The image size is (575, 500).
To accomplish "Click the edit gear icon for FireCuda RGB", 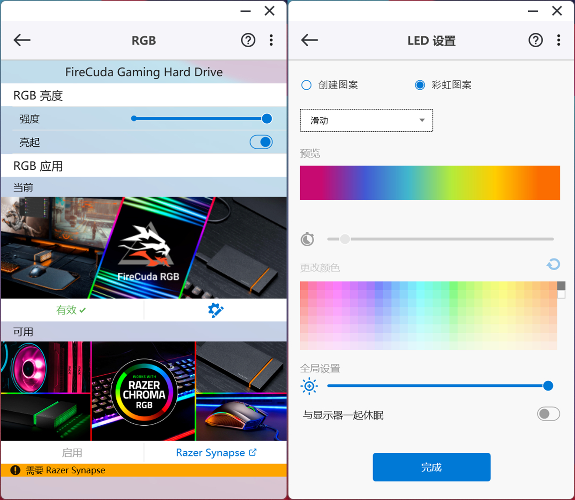I will click(x=216, y=310).
